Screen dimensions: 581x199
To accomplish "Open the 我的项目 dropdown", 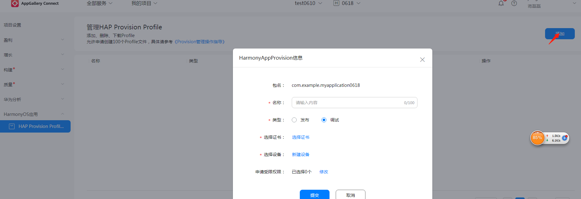I will click(x=144, y=3).
